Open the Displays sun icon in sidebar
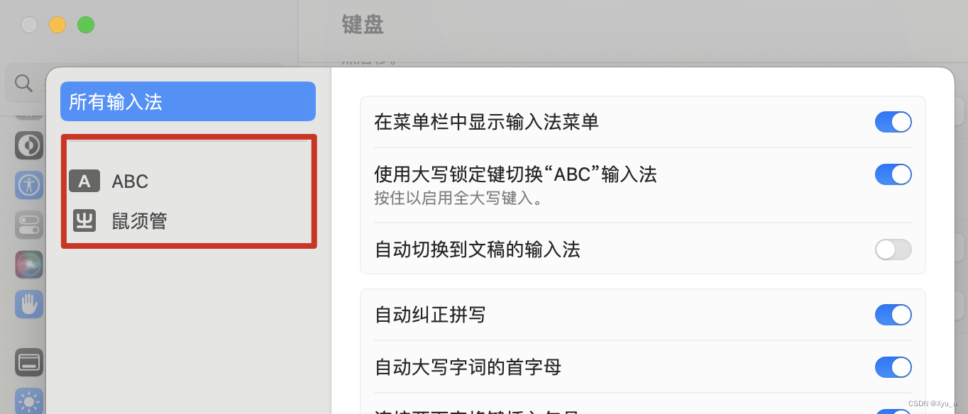968x414 pixels. [x=29, y=401]
